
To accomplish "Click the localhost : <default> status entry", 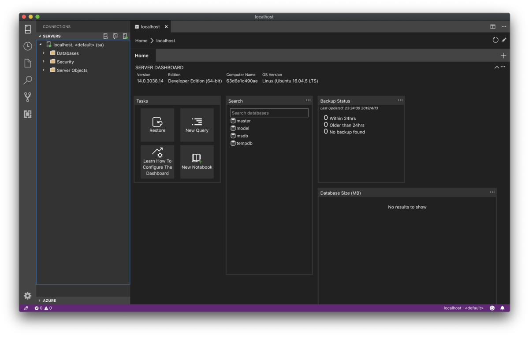I will [x=463, y=308].
